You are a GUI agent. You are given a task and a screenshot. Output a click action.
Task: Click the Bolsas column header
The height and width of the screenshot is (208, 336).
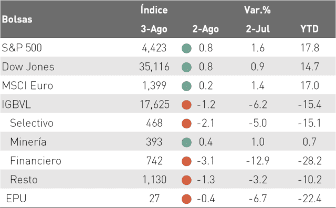[x=17, y=19]
